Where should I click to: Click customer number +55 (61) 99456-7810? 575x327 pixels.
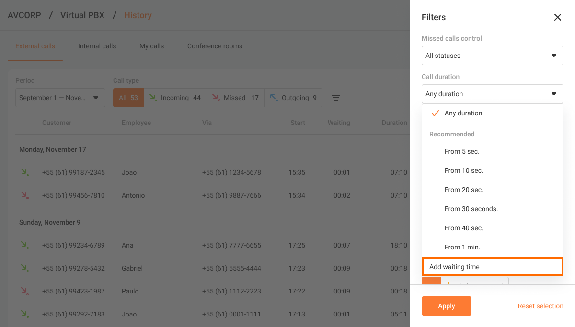[73, 195]
